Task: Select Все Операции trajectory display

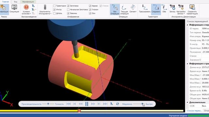Action: click(x=115, y=9)
